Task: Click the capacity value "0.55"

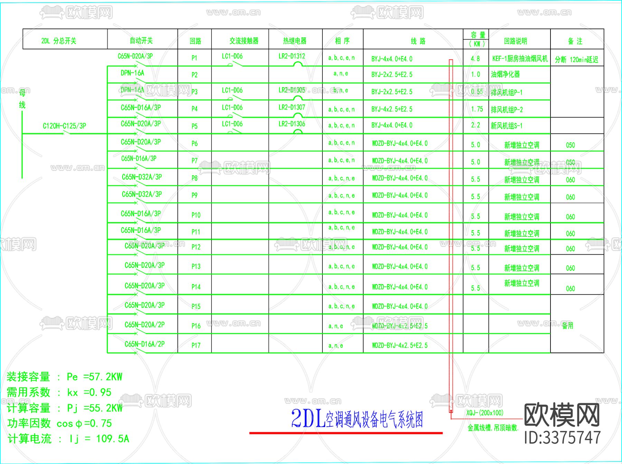Action: pos(477,92)
